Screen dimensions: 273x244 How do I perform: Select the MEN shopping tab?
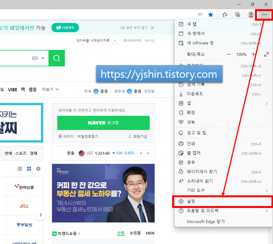[150, 233]
